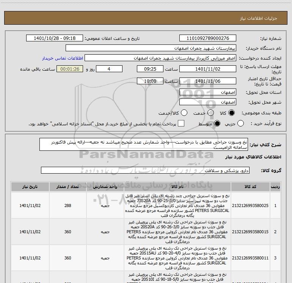Click the need date 1401/11/02 in row 1

(30, 206)
